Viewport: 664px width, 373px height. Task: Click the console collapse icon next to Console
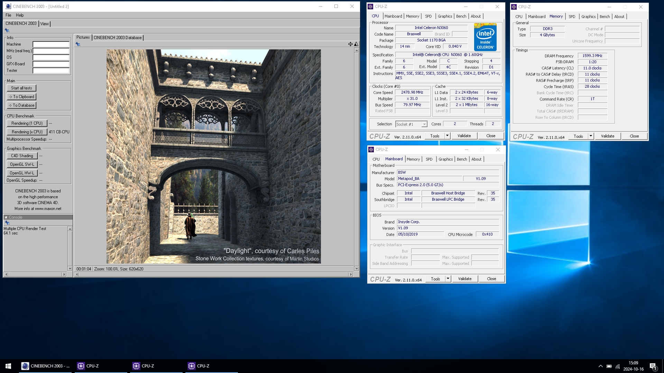(6, 217)
